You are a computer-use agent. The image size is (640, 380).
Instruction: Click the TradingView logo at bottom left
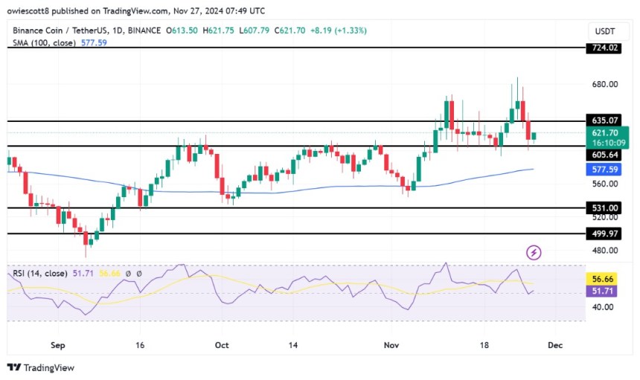tap(41, 368)
